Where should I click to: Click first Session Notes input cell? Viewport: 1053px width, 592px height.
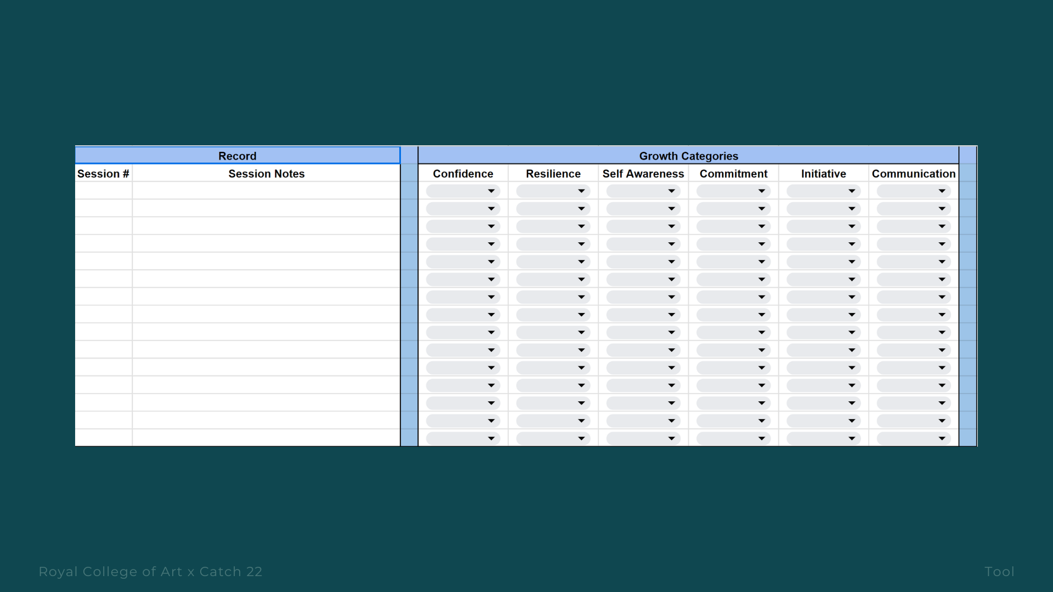click(266, 191)
